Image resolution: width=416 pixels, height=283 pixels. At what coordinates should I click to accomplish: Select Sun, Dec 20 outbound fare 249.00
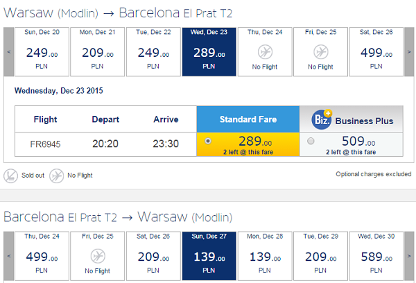click(42, 52)
